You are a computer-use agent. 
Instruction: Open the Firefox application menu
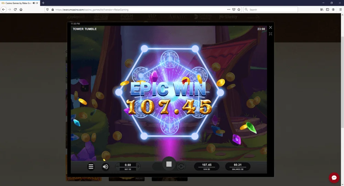tap(341, 10)
